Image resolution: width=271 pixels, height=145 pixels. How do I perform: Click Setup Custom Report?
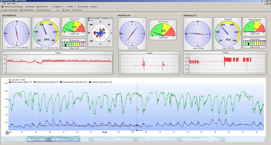pyautogui.click(x=9, y=10)
